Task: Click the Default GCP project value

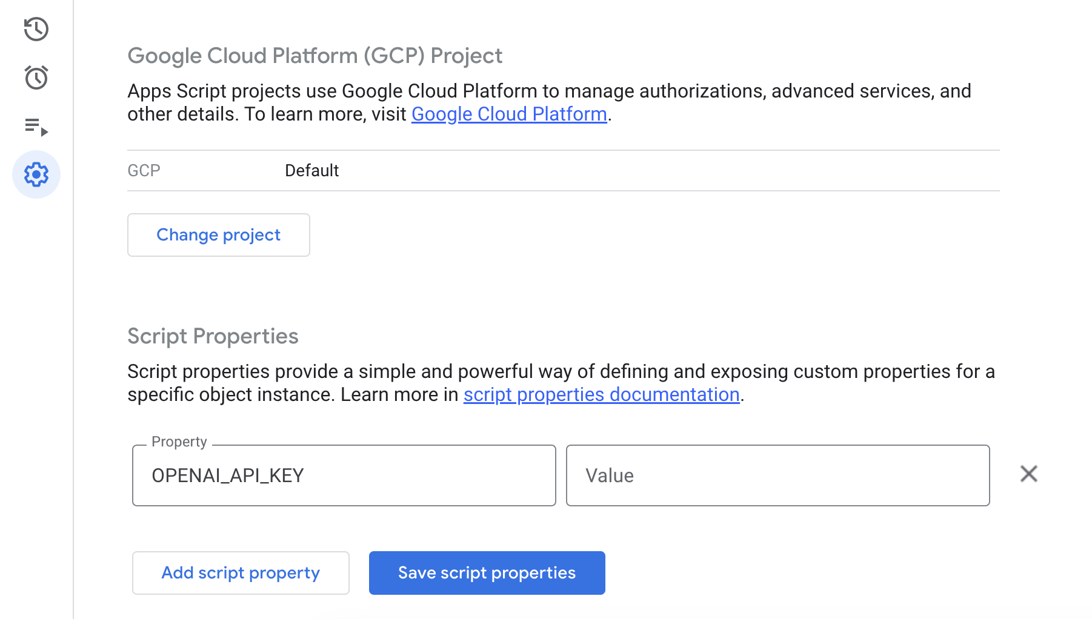Action: pyautogui.click(x=312, y=171)
